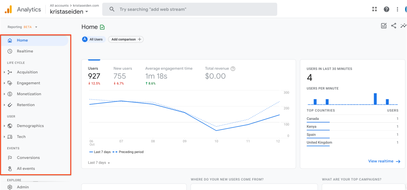Open the kristaseiden property selector dropdown
Image resolution: width=407 pixels, height=190 pixels.
pyautogui.click(x=69, y=12)
